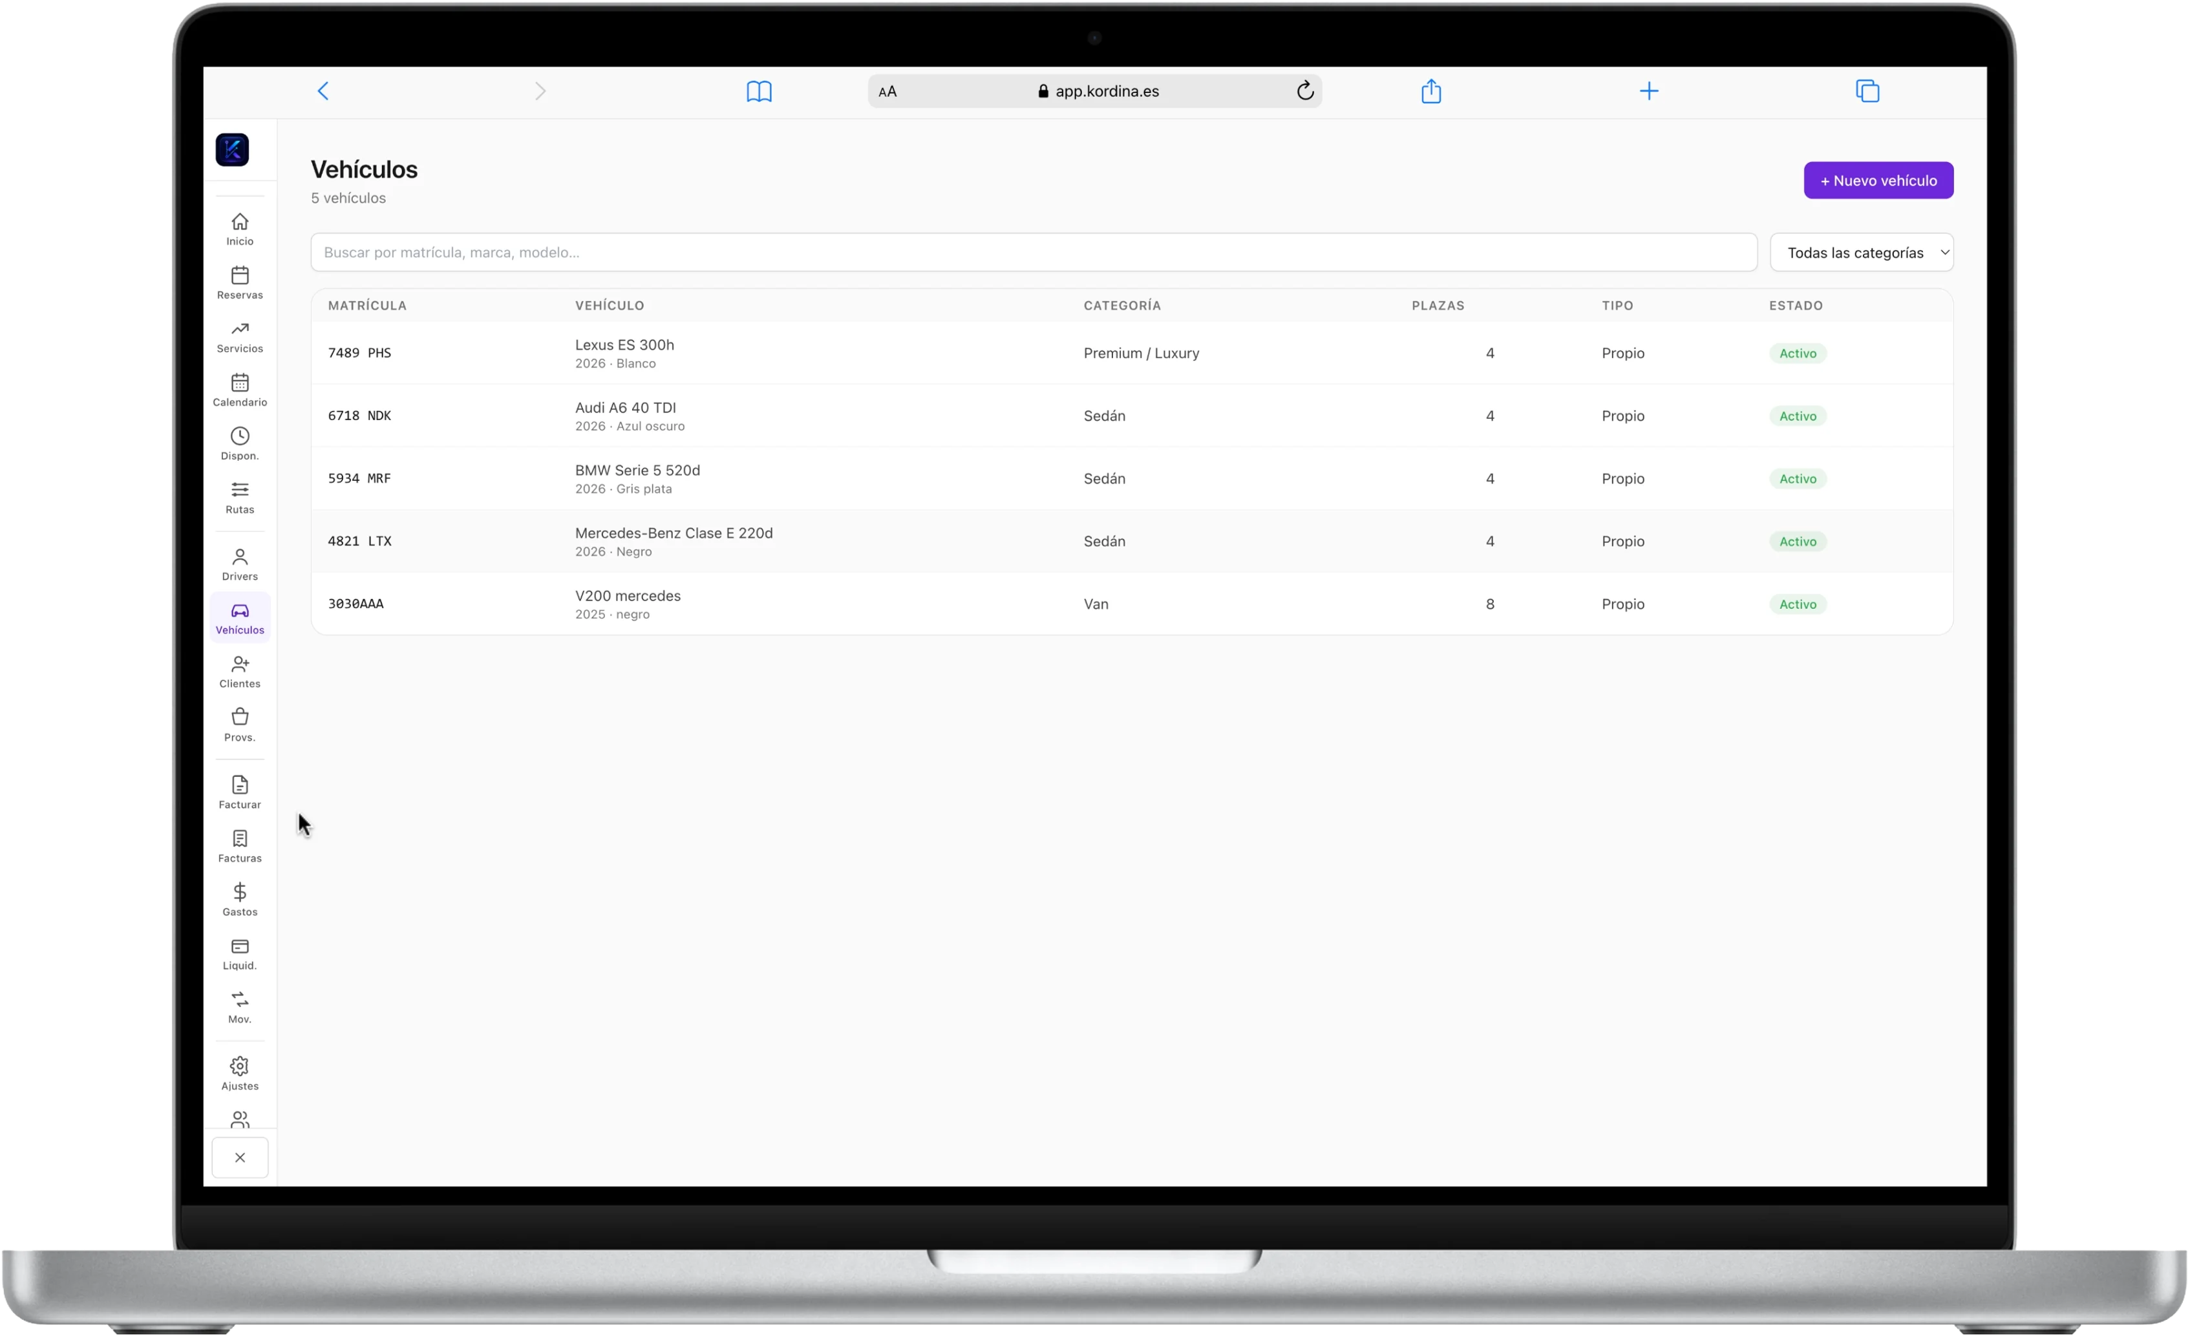Focus the vehicle search field

[1034, 253]
